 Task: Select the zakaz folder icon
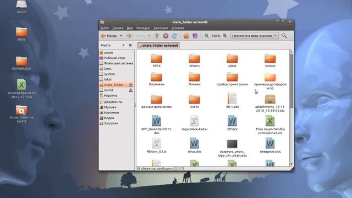pos(232,58)
